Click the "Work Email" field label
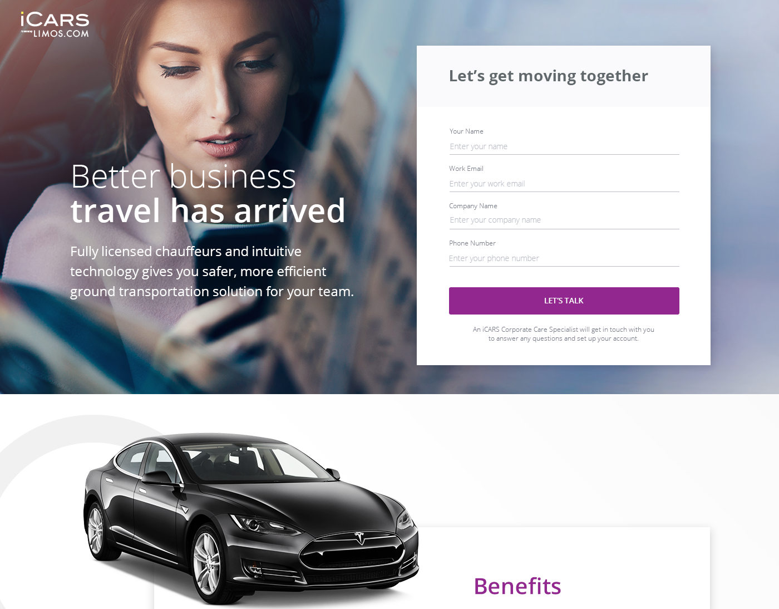The image size is (779, 609). click(x=466, y=169)
